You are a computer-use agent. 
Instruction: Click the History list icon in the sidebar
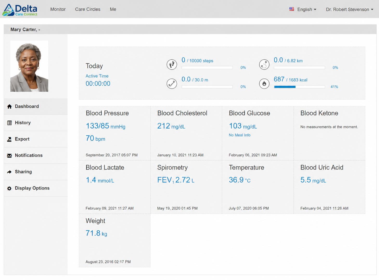[x=10, y=123]
